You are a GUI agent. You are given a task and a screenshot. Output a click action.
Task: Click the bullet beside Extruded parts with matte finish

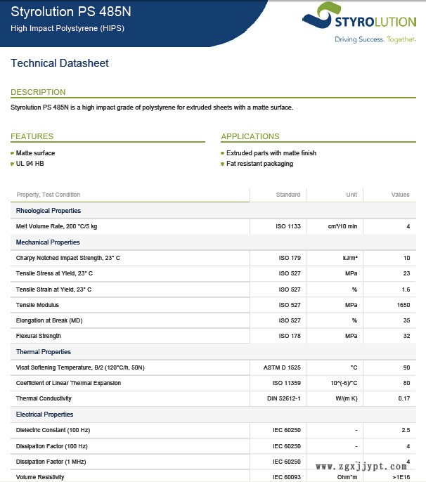[x=223, y=153]
